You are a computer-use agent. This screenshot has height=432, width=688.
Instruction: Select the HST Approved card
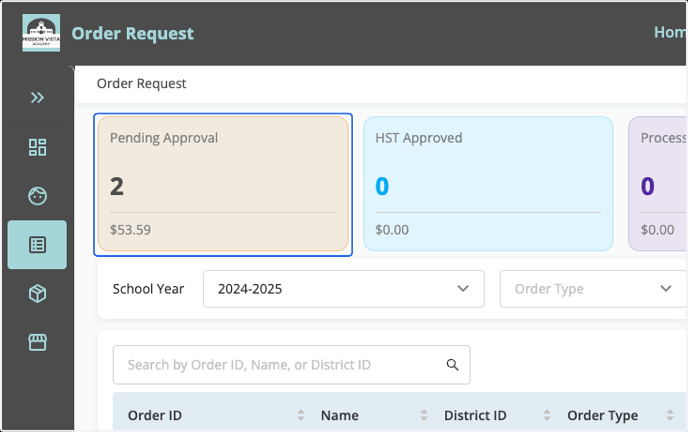(488, 184)
